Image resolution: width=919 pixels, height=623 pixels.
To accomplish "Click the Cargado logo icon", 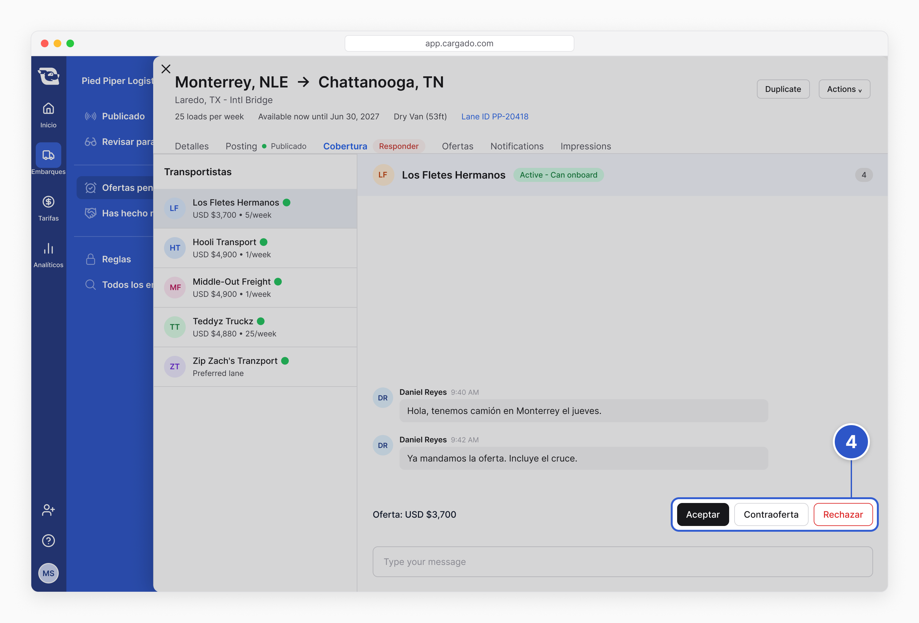I will click(48, 76).
